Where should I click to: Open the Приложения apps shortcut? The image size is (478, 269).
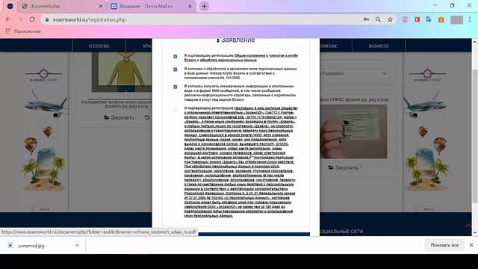pyautogui.click(x=23, y=31)
